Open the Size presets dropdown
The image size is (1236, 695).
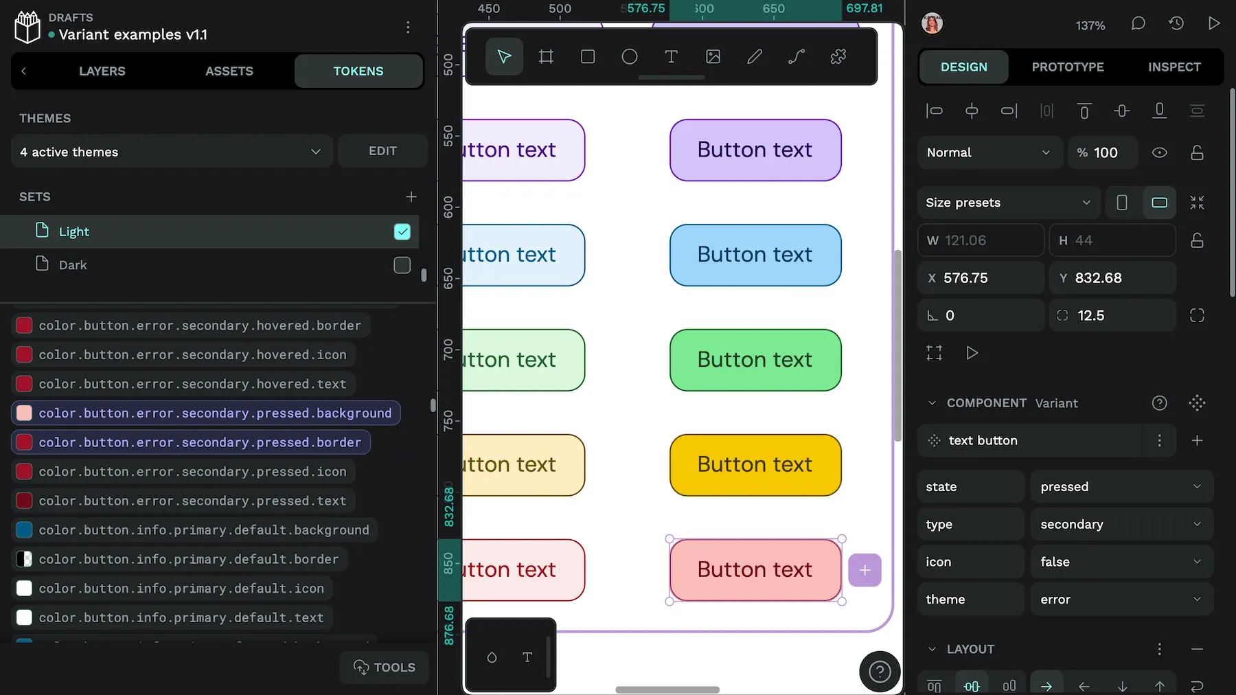[1008, 203]
